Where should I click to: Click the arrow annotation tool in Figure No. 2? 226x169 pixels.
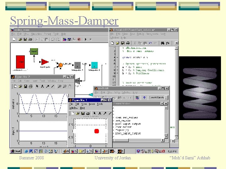click(47, 86)
